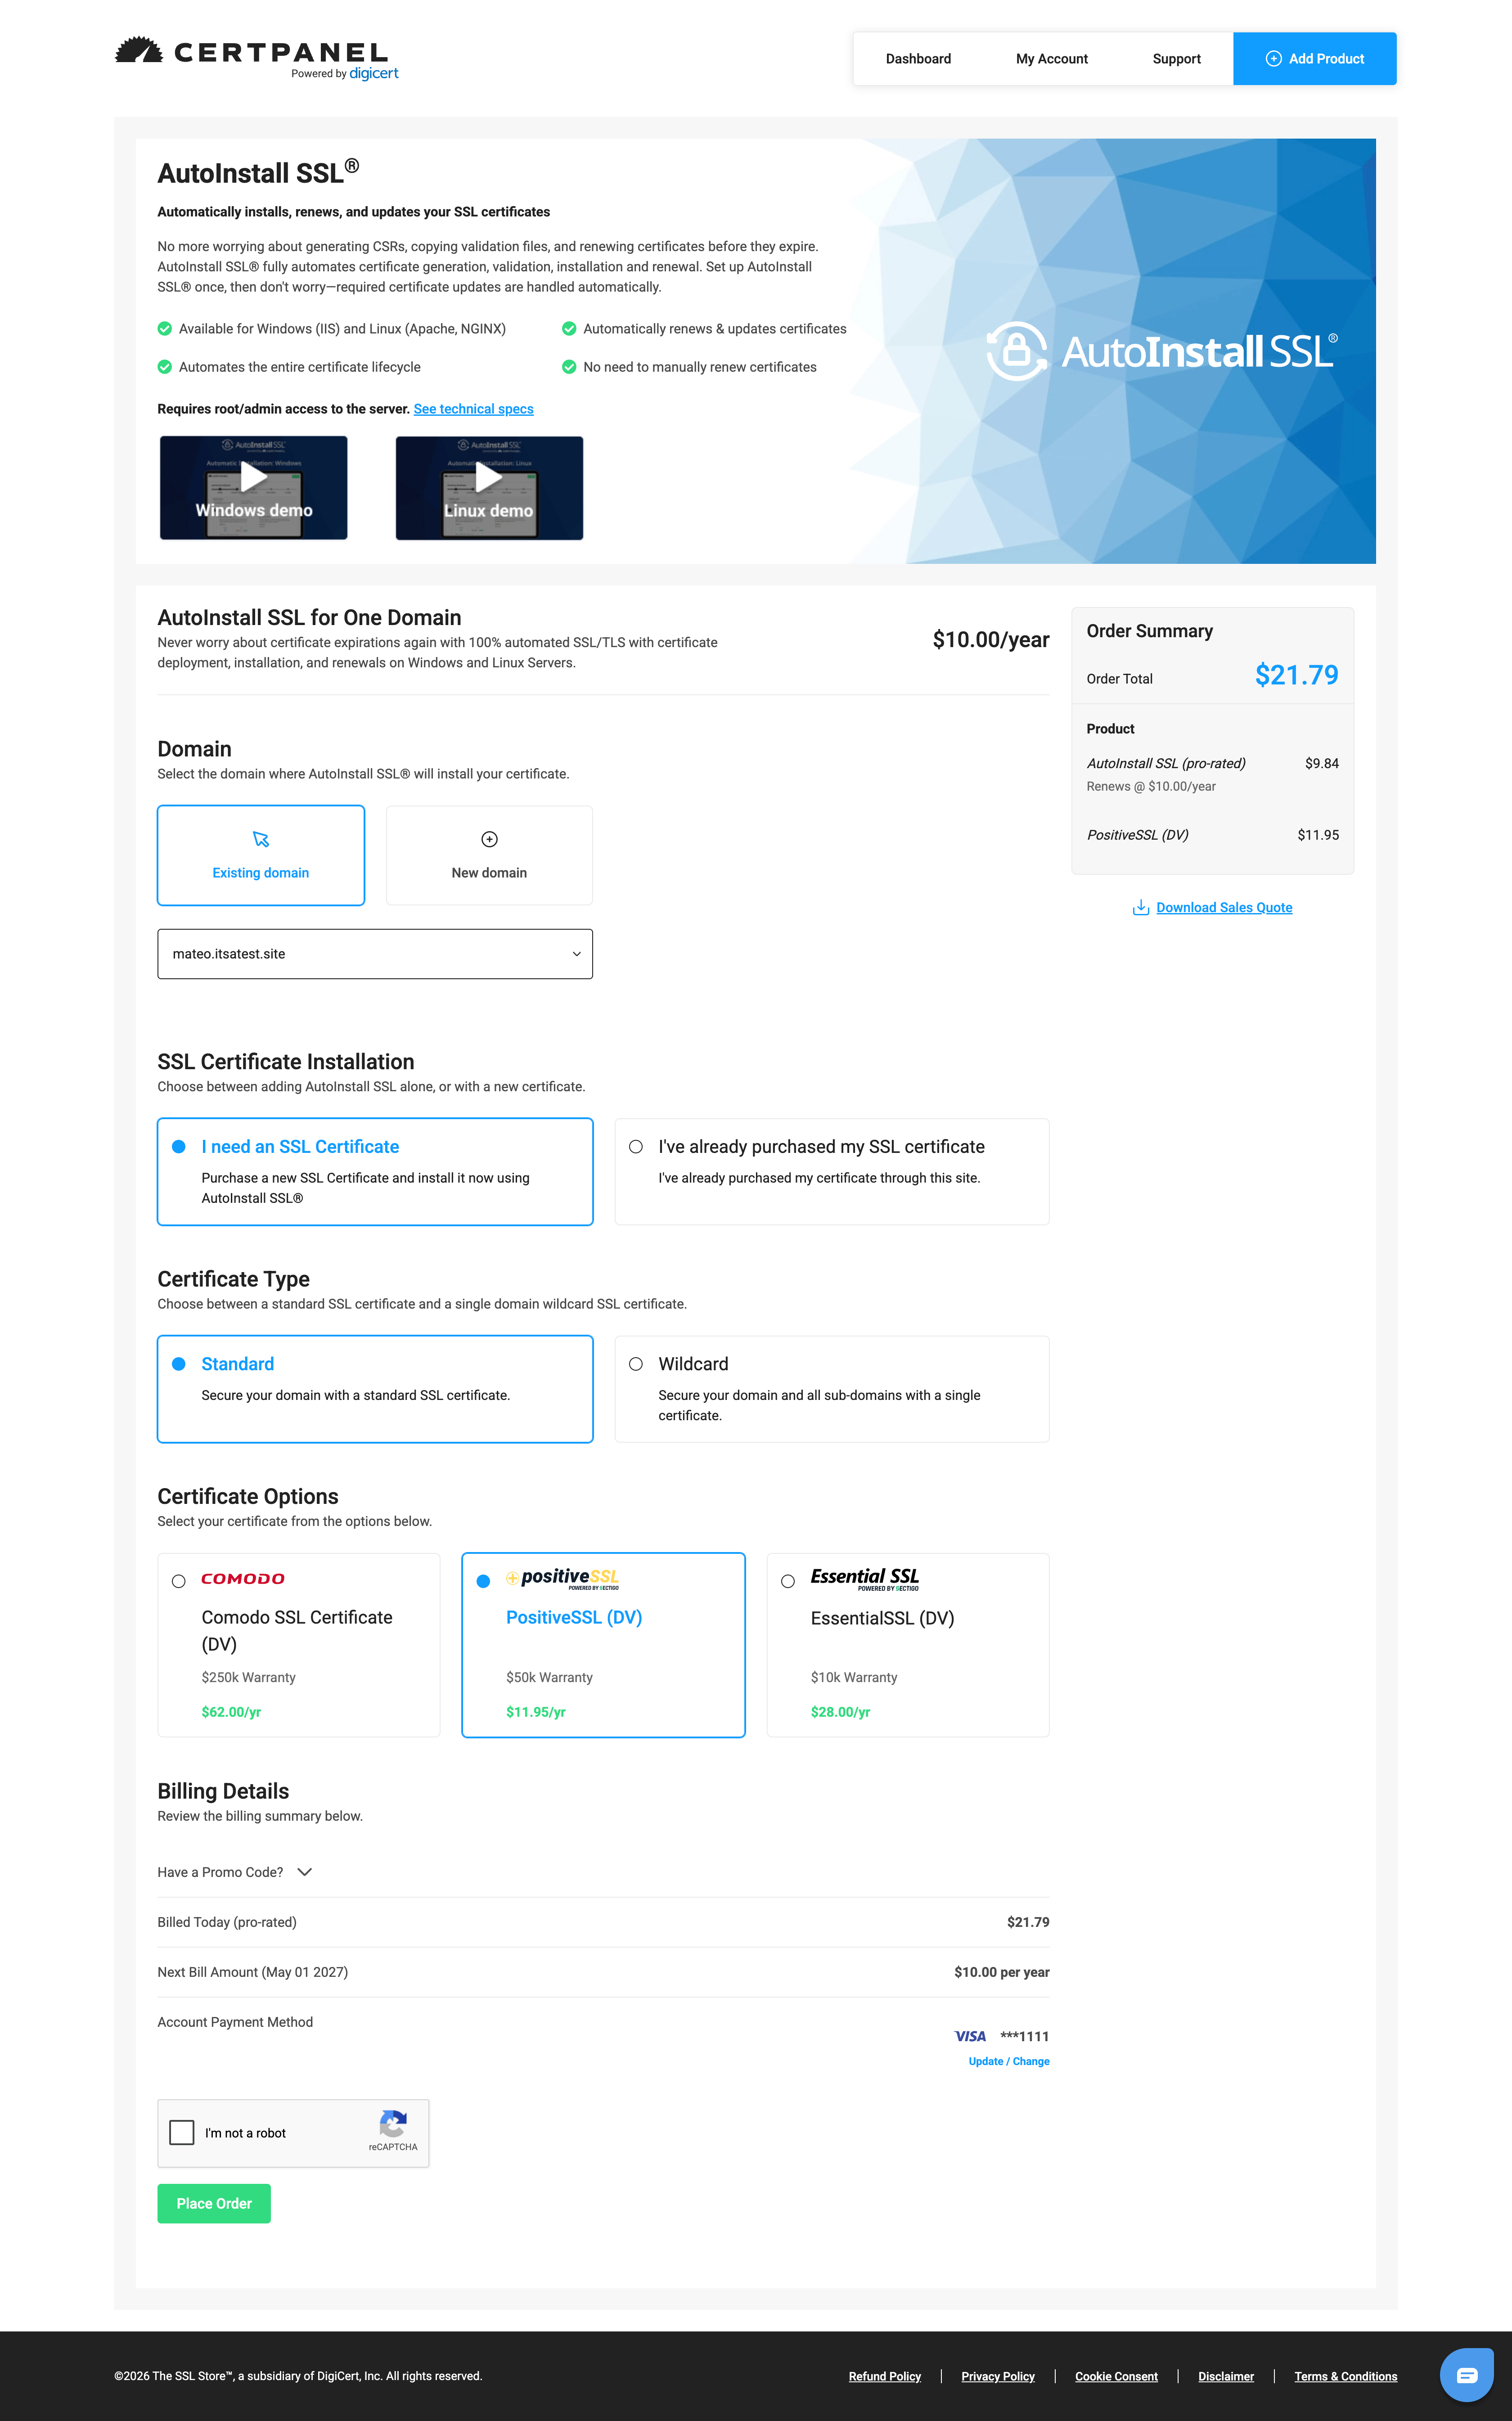Image resolution: width=1512 pixels, height=2421 pixels.
Task: Expand the Have a Promo Code section
Action: [235, 1872]
